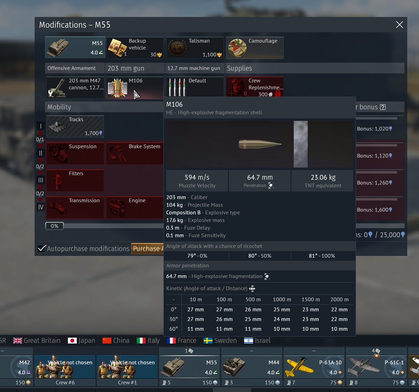419x392 pixels.
Task: Click the 23.06 kg TNT equivalent stat
Action: tap(323, 180)
